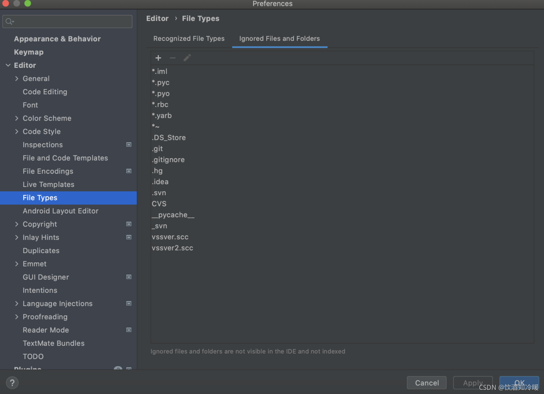
Task: Expand the Color Scheme subsection
Action: point(17,118)
